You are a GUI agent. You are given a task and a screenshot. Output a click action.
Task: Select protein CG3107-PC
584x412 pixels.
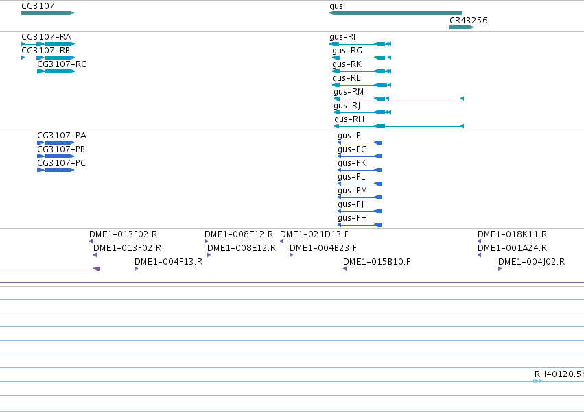coord(56,170)
